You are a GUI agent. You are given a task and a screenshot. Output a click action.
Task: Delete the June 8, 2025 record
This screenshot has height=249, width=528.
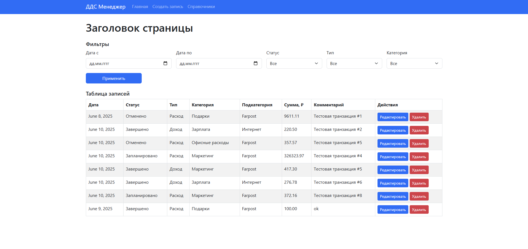(419, 117)
